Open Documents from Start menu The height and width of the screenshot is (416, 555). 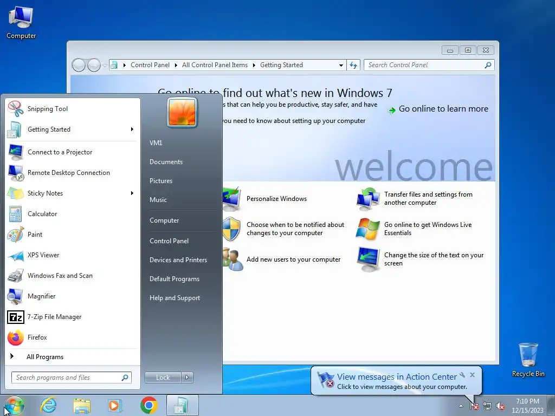(x=166, y=162)
